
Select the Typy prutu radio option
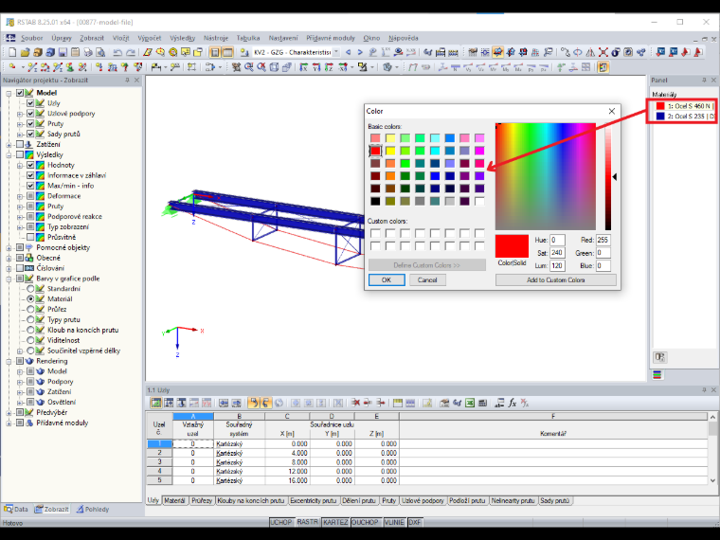pos(30,319)
